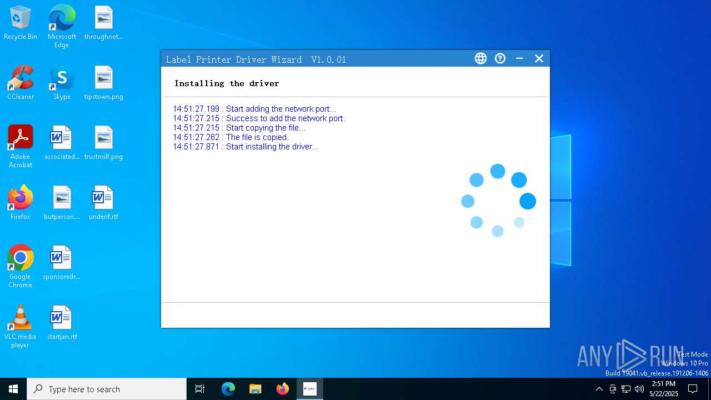The width and height of the screenshot is (711, 400).
Task: Launch Skype desktop shortcut
Action: click(x=62, y=83)
